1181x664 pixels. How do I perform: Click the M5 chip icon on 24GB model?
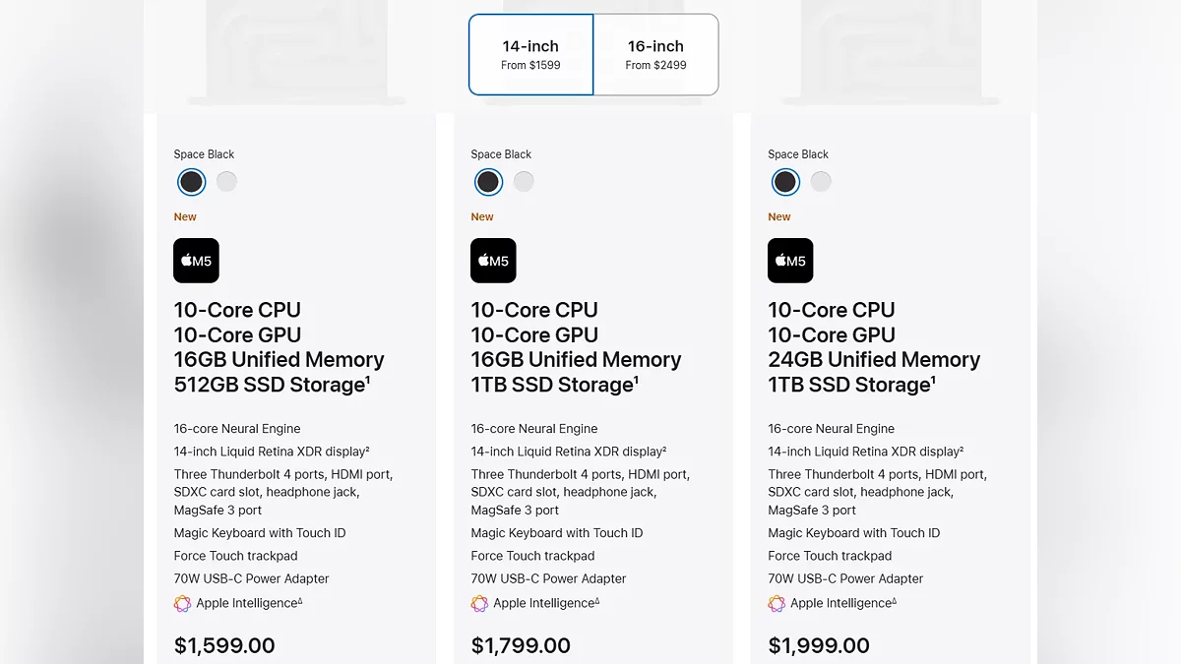[x=790, y=261]
